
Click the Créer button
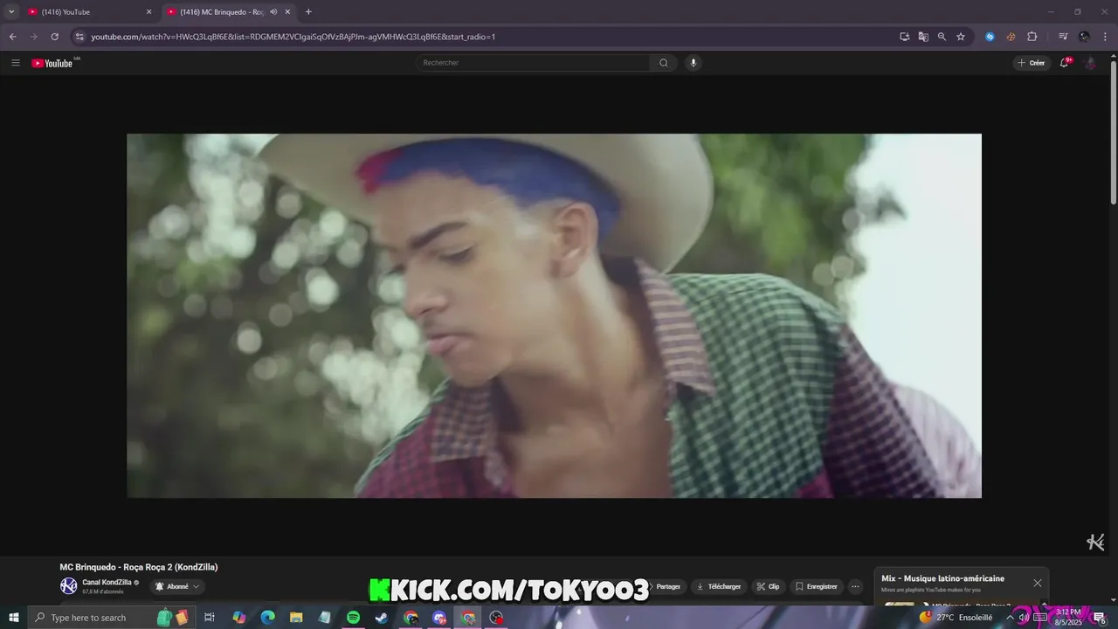(1032, 63)
